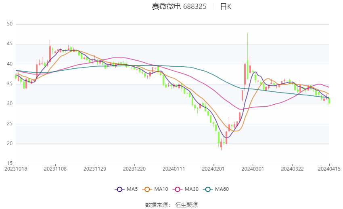Click the 恒生聚源 data source text
Viewport: 343px width, 209px height.
point(186,205)
